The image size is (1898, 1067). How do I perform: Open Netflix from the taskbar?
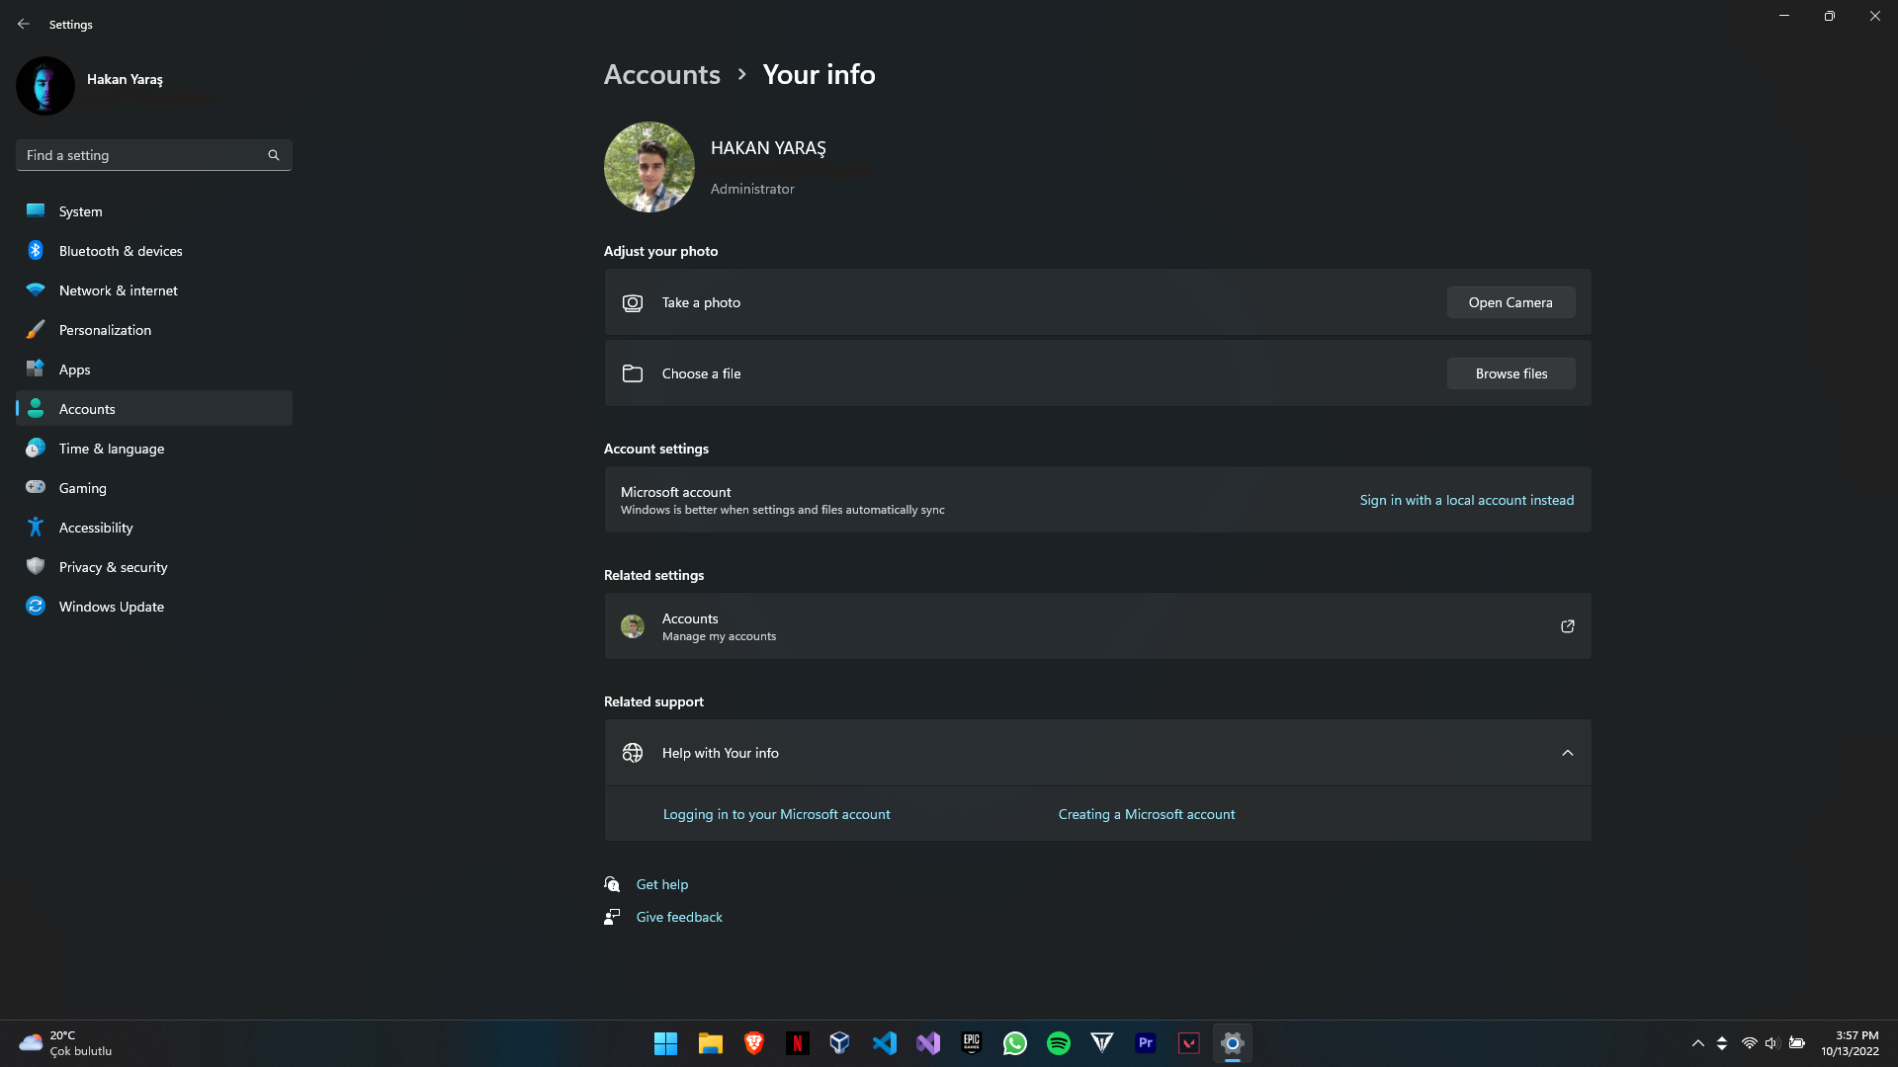[797, 1043]
